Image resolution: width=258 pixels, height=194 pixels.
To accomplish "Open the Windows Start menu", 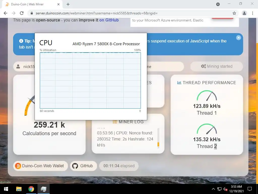I will (6, 189).
